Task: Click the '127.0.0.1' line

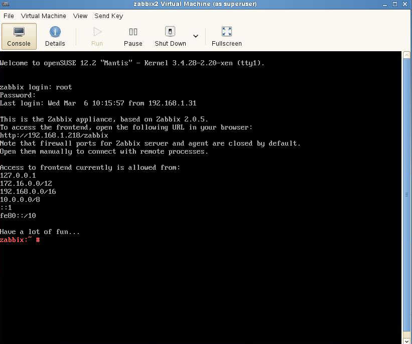Action: [x=18, y=175]
